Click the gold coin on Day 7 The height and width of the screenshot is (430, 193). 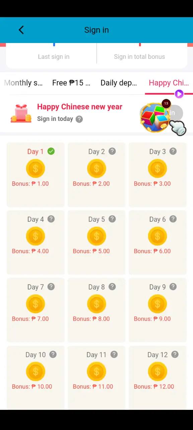pos(36,304)
